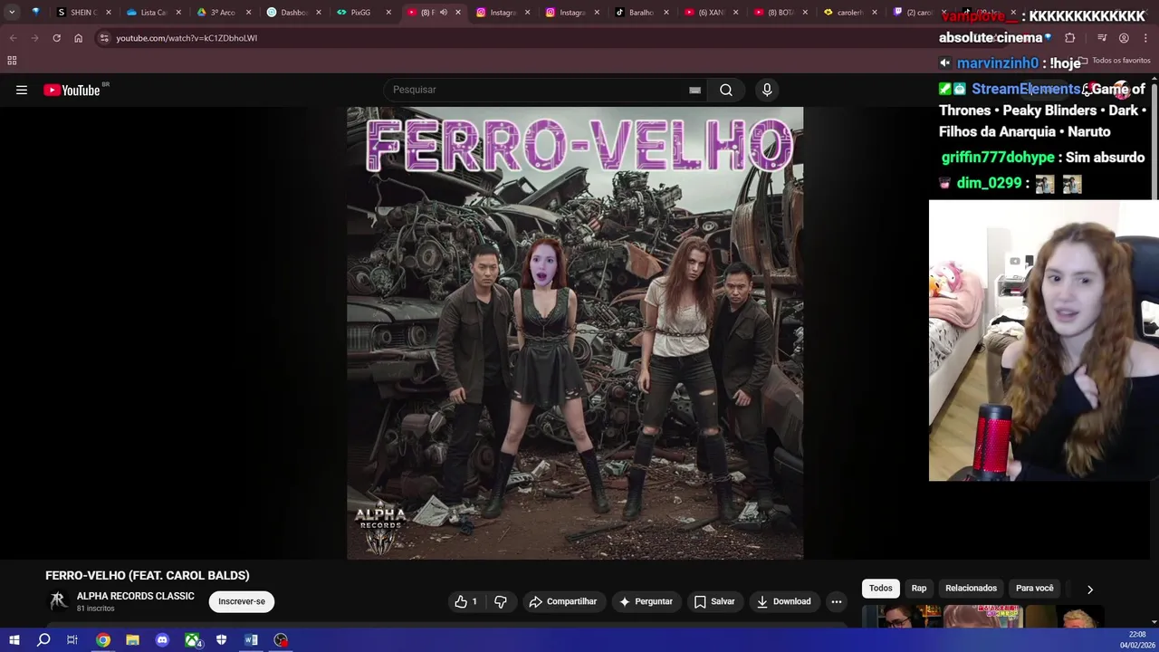Open Windows taskbar search
Screen dimensions: 1159x652
(43, 640)
